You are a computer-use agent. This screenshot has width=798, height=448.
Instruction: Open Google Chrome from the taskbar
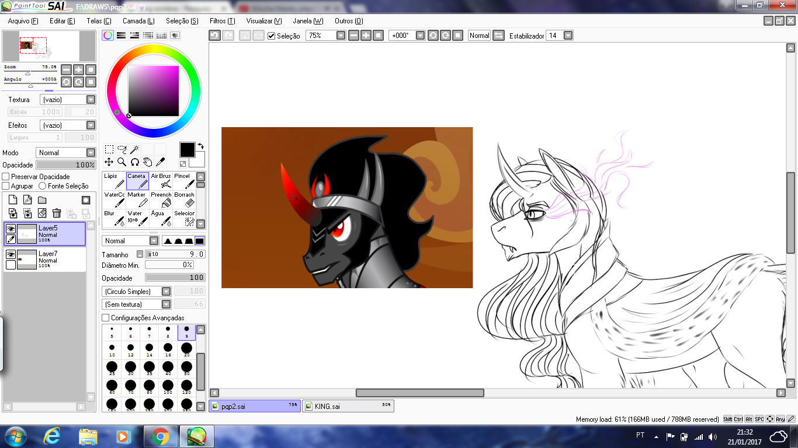pyautogui.click(x=161, y=436)
